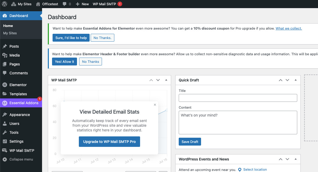This screenshot has width=318, height=172.
Task: Toggle the WP Mail SMTP widget closed
Action: click(x=166, y=80)
